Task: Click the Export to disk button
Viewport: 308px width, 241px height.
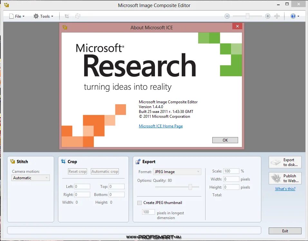Action: [285, 162]
